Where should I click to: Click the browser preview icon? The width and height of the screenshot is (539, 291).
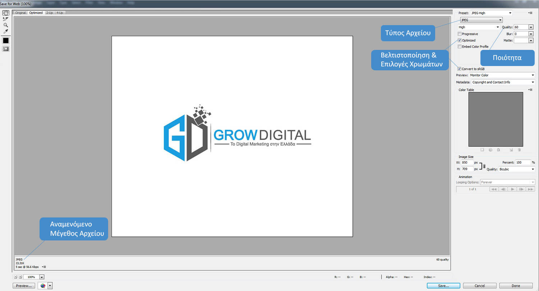pos(43,286)
